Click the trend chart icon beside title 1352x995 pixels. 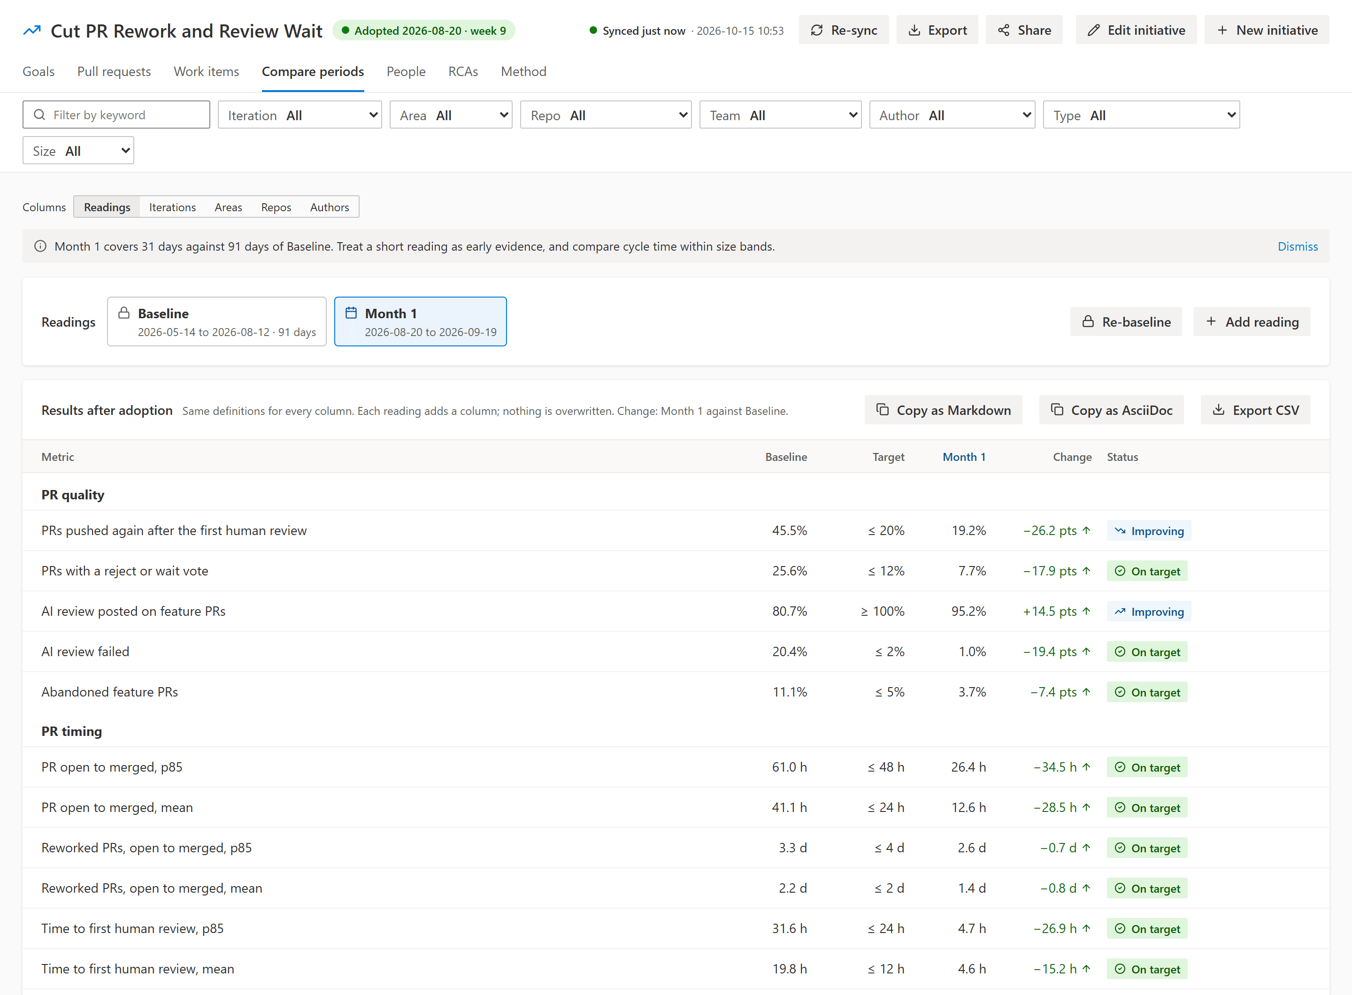(32, 30)
